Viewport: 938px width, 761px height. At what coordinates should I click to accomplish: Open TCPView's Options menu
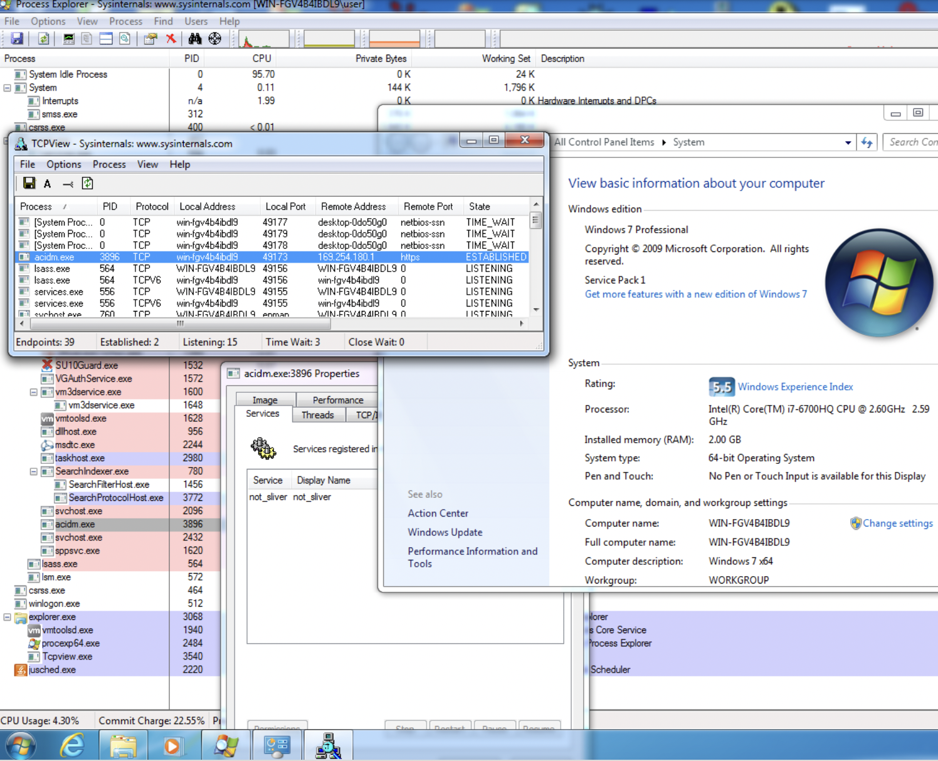[x=64, y=164]
